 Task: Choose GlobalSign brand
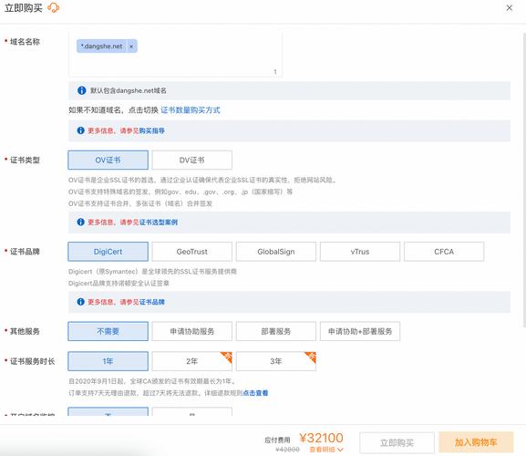click(x=276, y=252)
